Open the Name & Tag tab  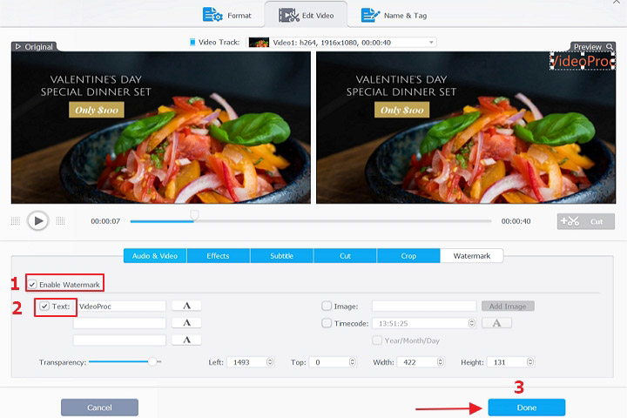tap(394, 15)
